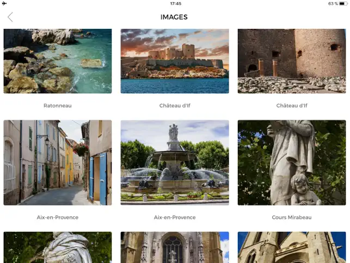Select the Château d'If caption under sunset photo

[175, 106]
